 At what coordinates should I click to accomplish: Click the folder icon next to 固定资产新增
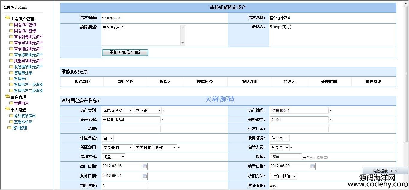coord(11,31)
